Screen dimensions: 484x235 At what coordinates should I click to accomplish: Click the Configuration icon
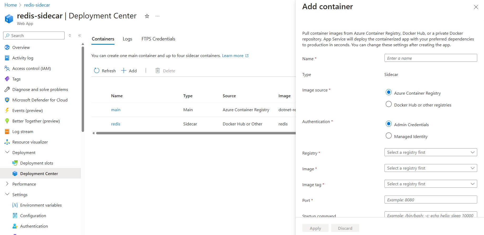click(15, 216)
